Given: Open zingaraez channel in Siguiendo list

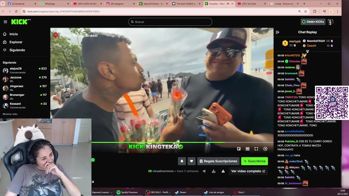Looking at the screenshot, I should [x=25, y=88].
